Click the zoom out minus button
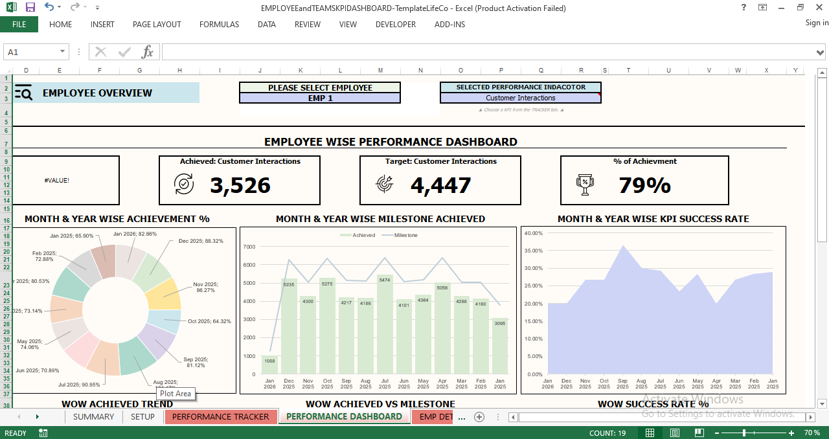The image size is (829, 439). coord(716,433)
